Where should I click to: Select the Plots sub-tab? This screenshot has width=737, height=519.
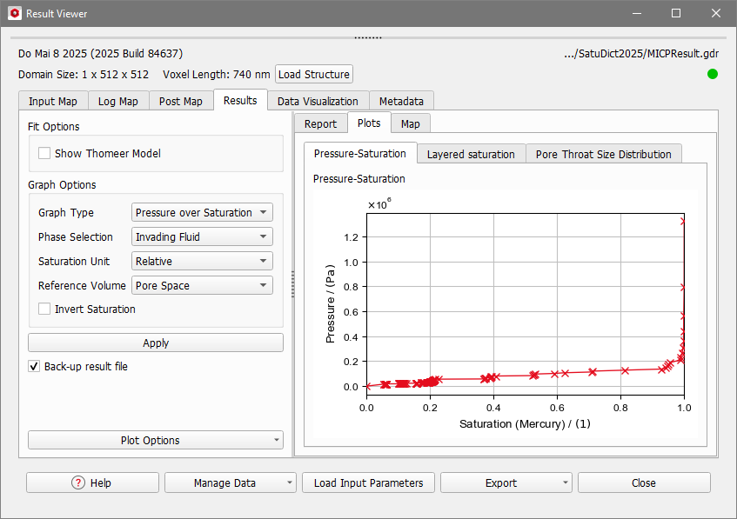pyautogui.click(x=369, y=123)
